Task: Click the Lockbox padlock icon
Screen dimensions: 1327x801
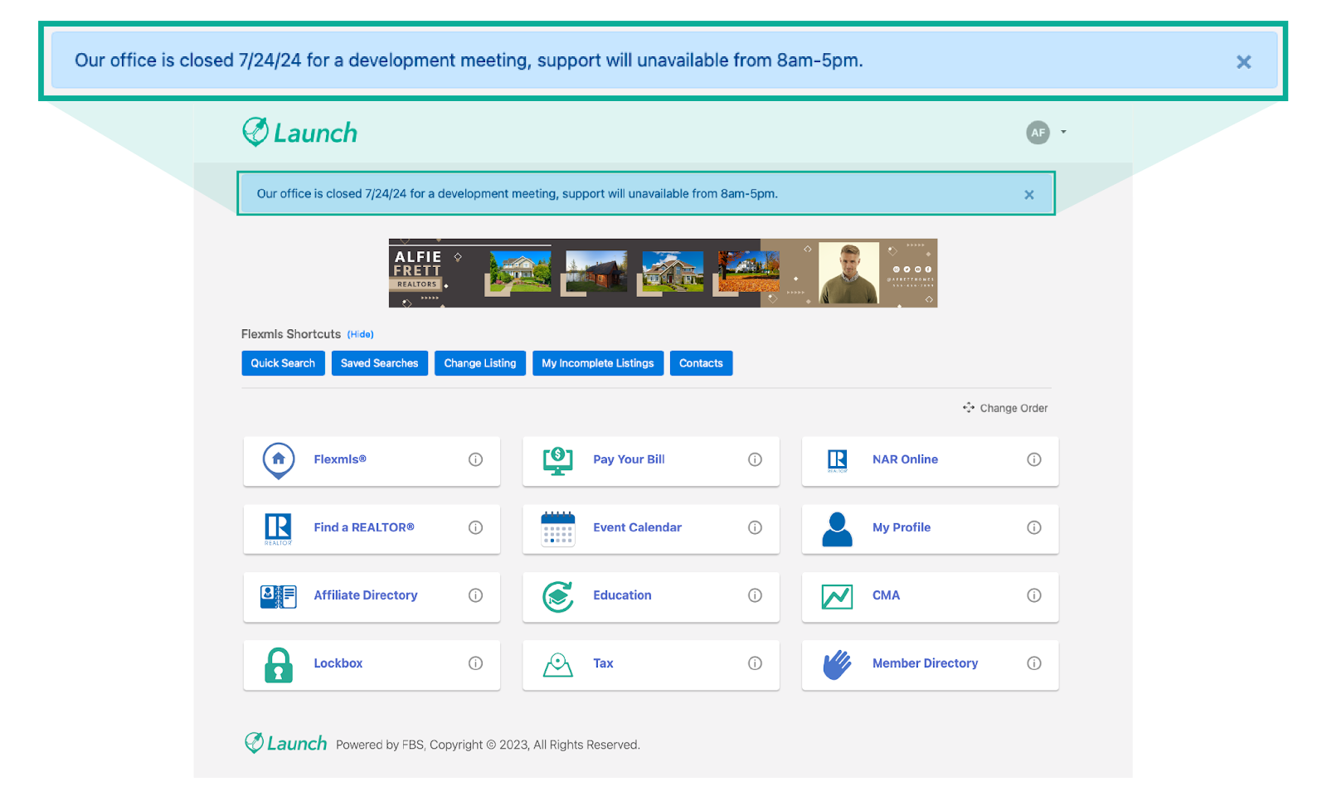Action: [279, 664]
